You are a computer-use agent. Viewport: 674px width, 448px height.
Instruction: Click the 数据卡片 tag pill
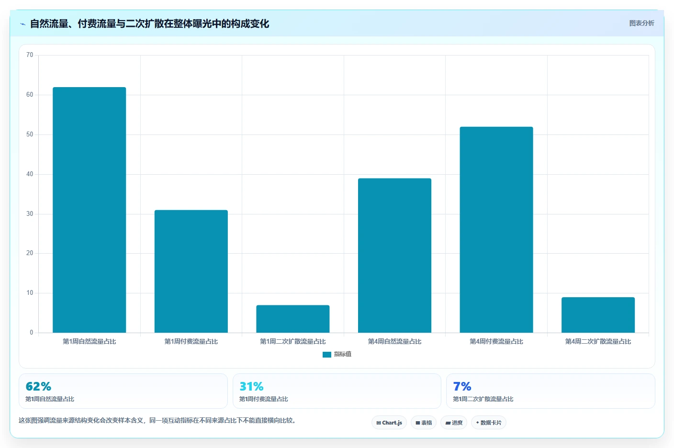489,423
